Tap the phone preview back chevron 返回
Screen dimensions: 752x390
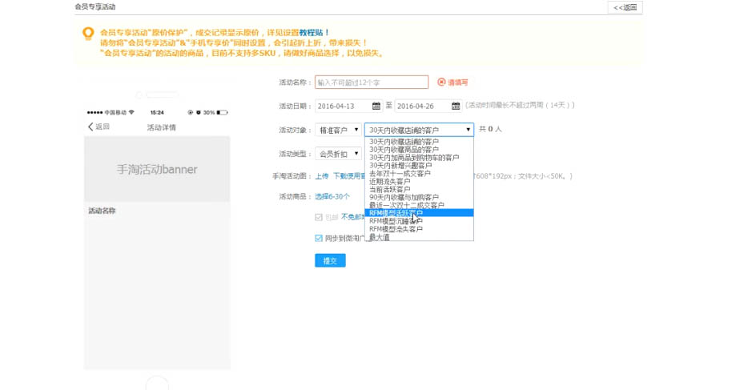[x=99, y=127]
